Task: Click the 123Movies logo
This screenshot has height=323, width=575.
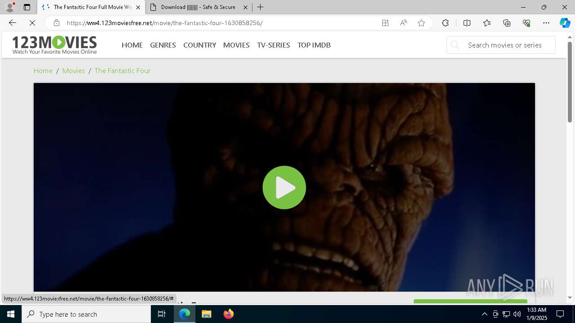Action: point(54,45)
